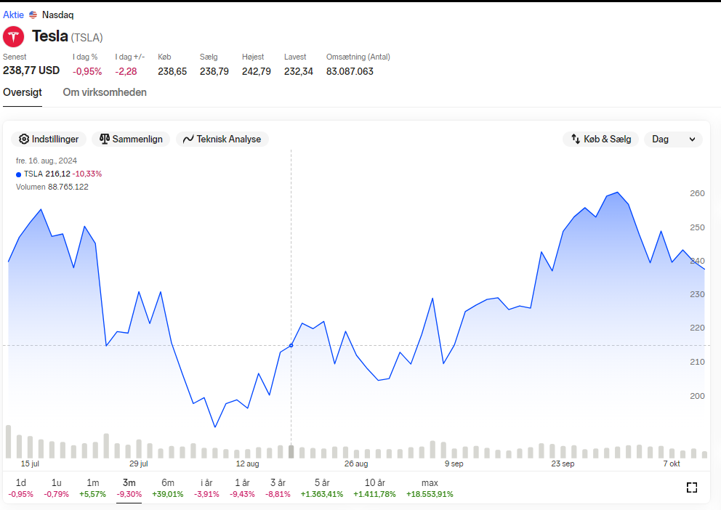Switch to the Oversigt tab
Viewport: 721px width, 510px height.
click(x=23, y=92)
